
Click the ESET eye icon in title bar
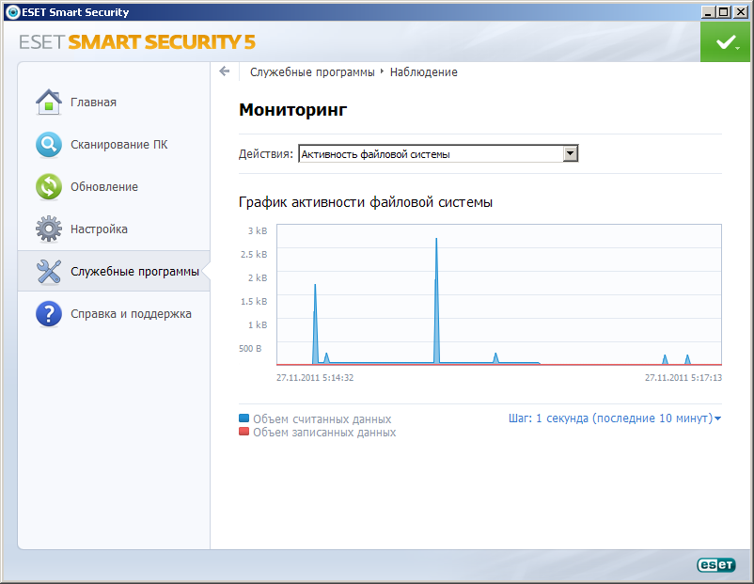pyautogui.click(x=12, y=12)
